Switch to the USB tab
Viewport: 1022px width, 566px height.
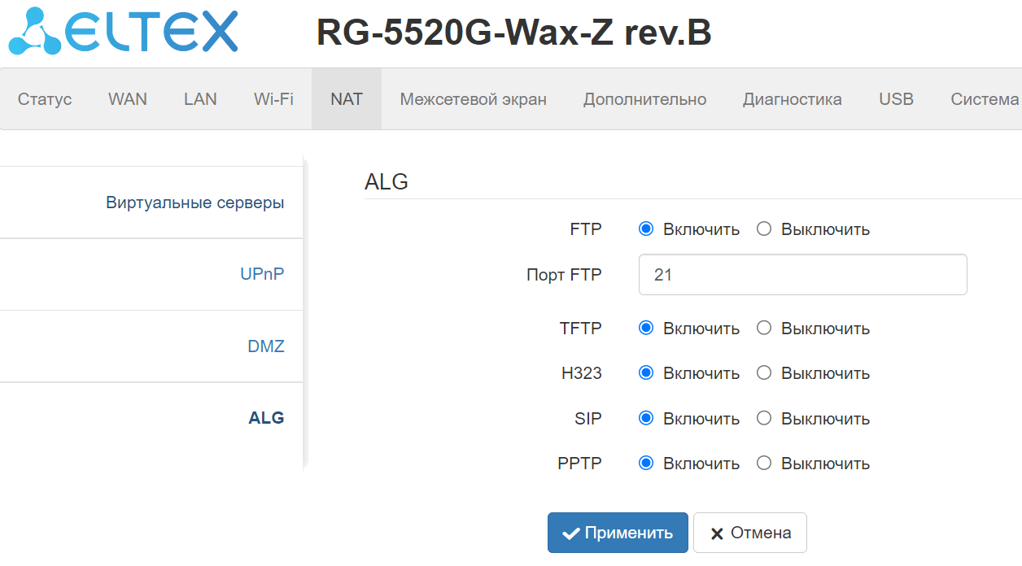tap(896, 99)
